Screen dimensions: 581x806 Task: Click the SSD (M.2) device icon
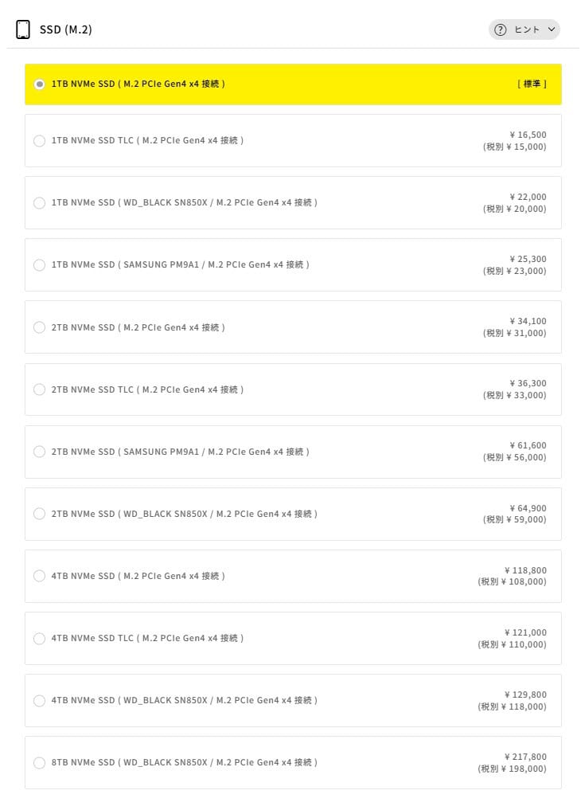(x=23, y=30)
